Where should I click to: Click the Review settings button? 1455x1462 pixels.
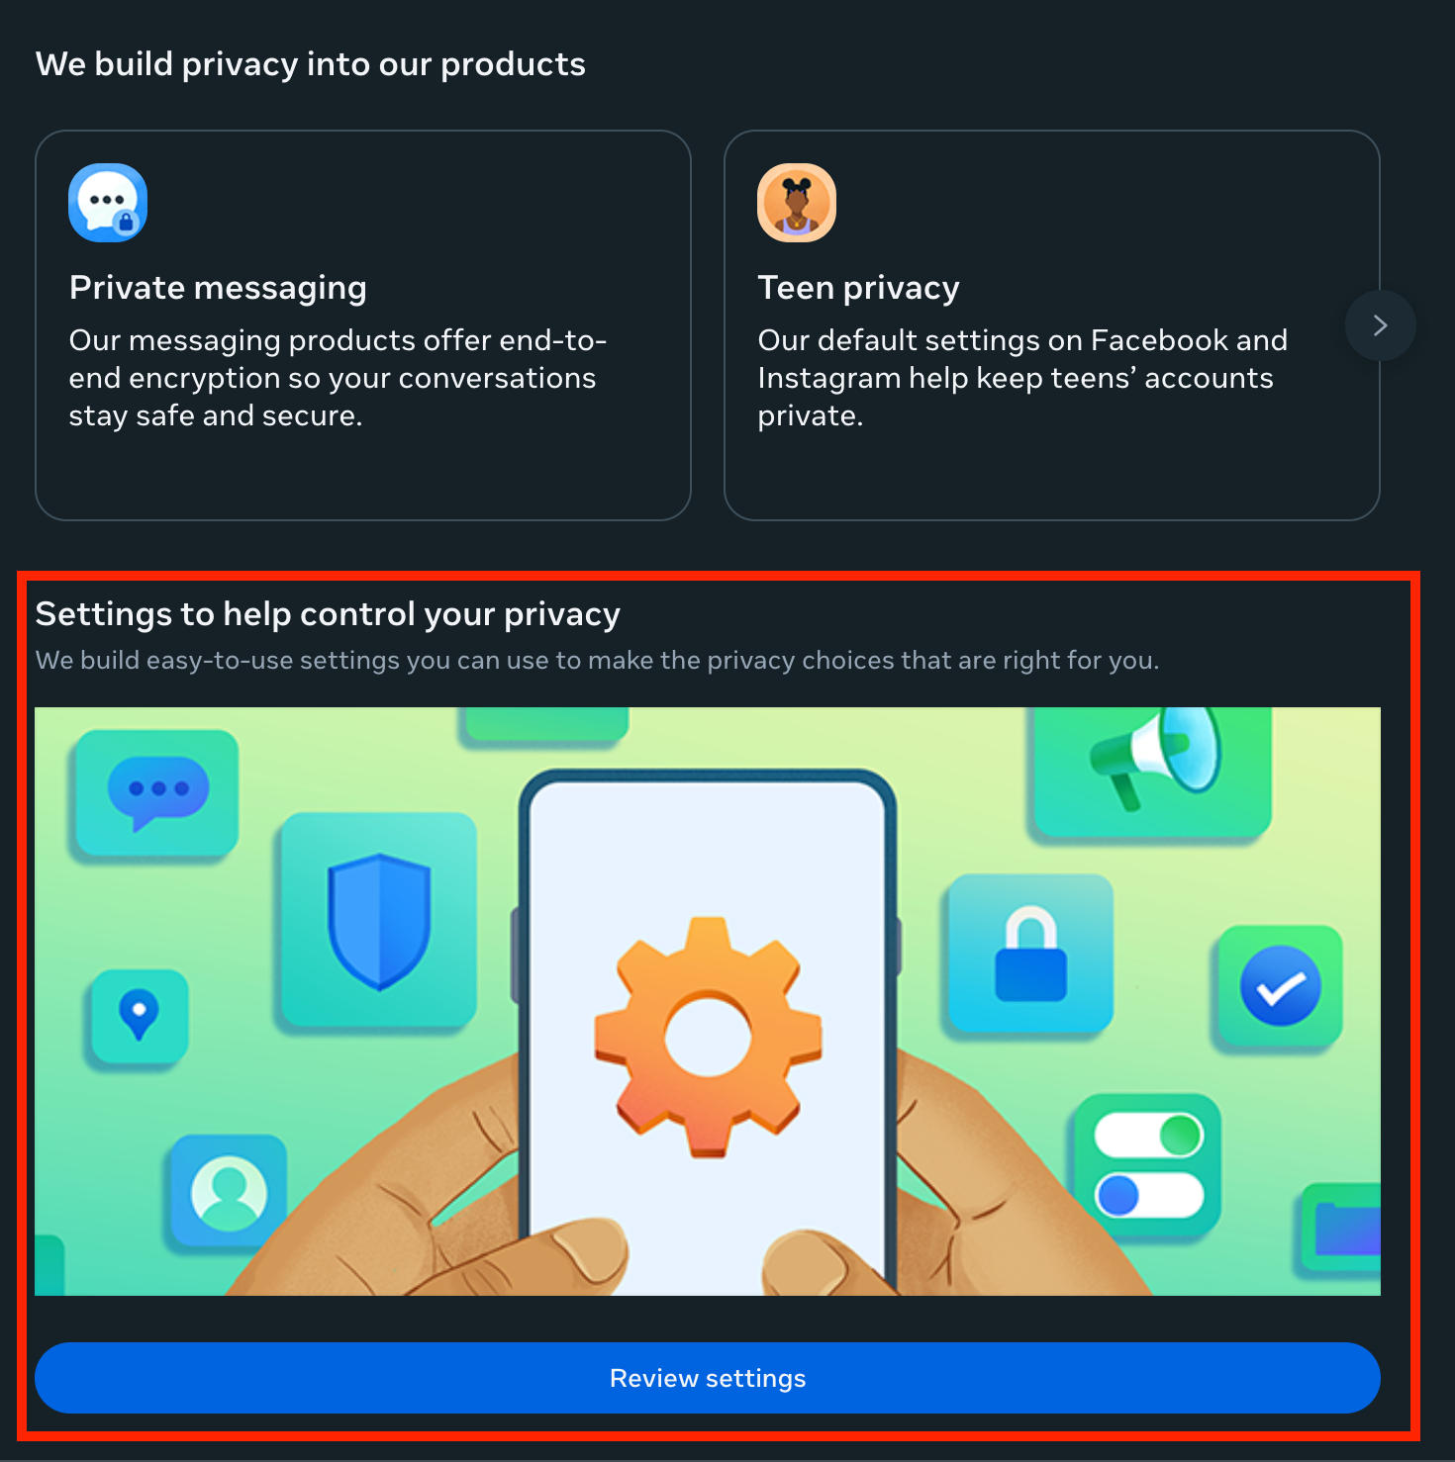click(x=708, y=1378)
